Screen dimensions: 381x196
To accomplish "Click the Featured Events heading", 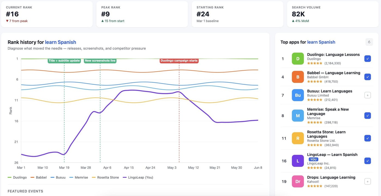I will point(25,191).
